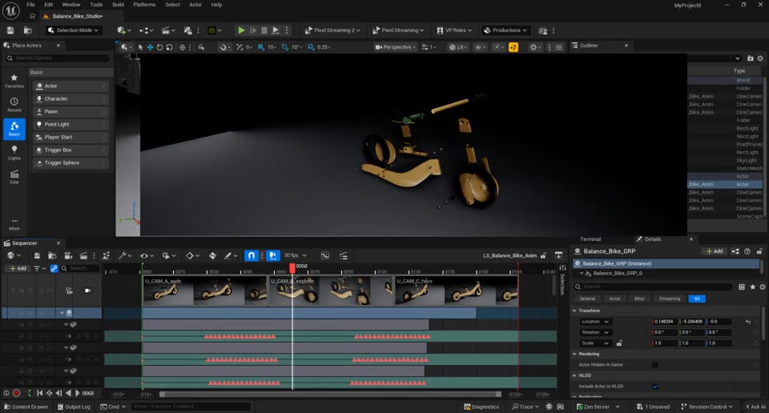Image resolution: width=769 pixels, height=413 pixels.
Task: Pick the Select objects arrow tool
Action: pos(140,47)
